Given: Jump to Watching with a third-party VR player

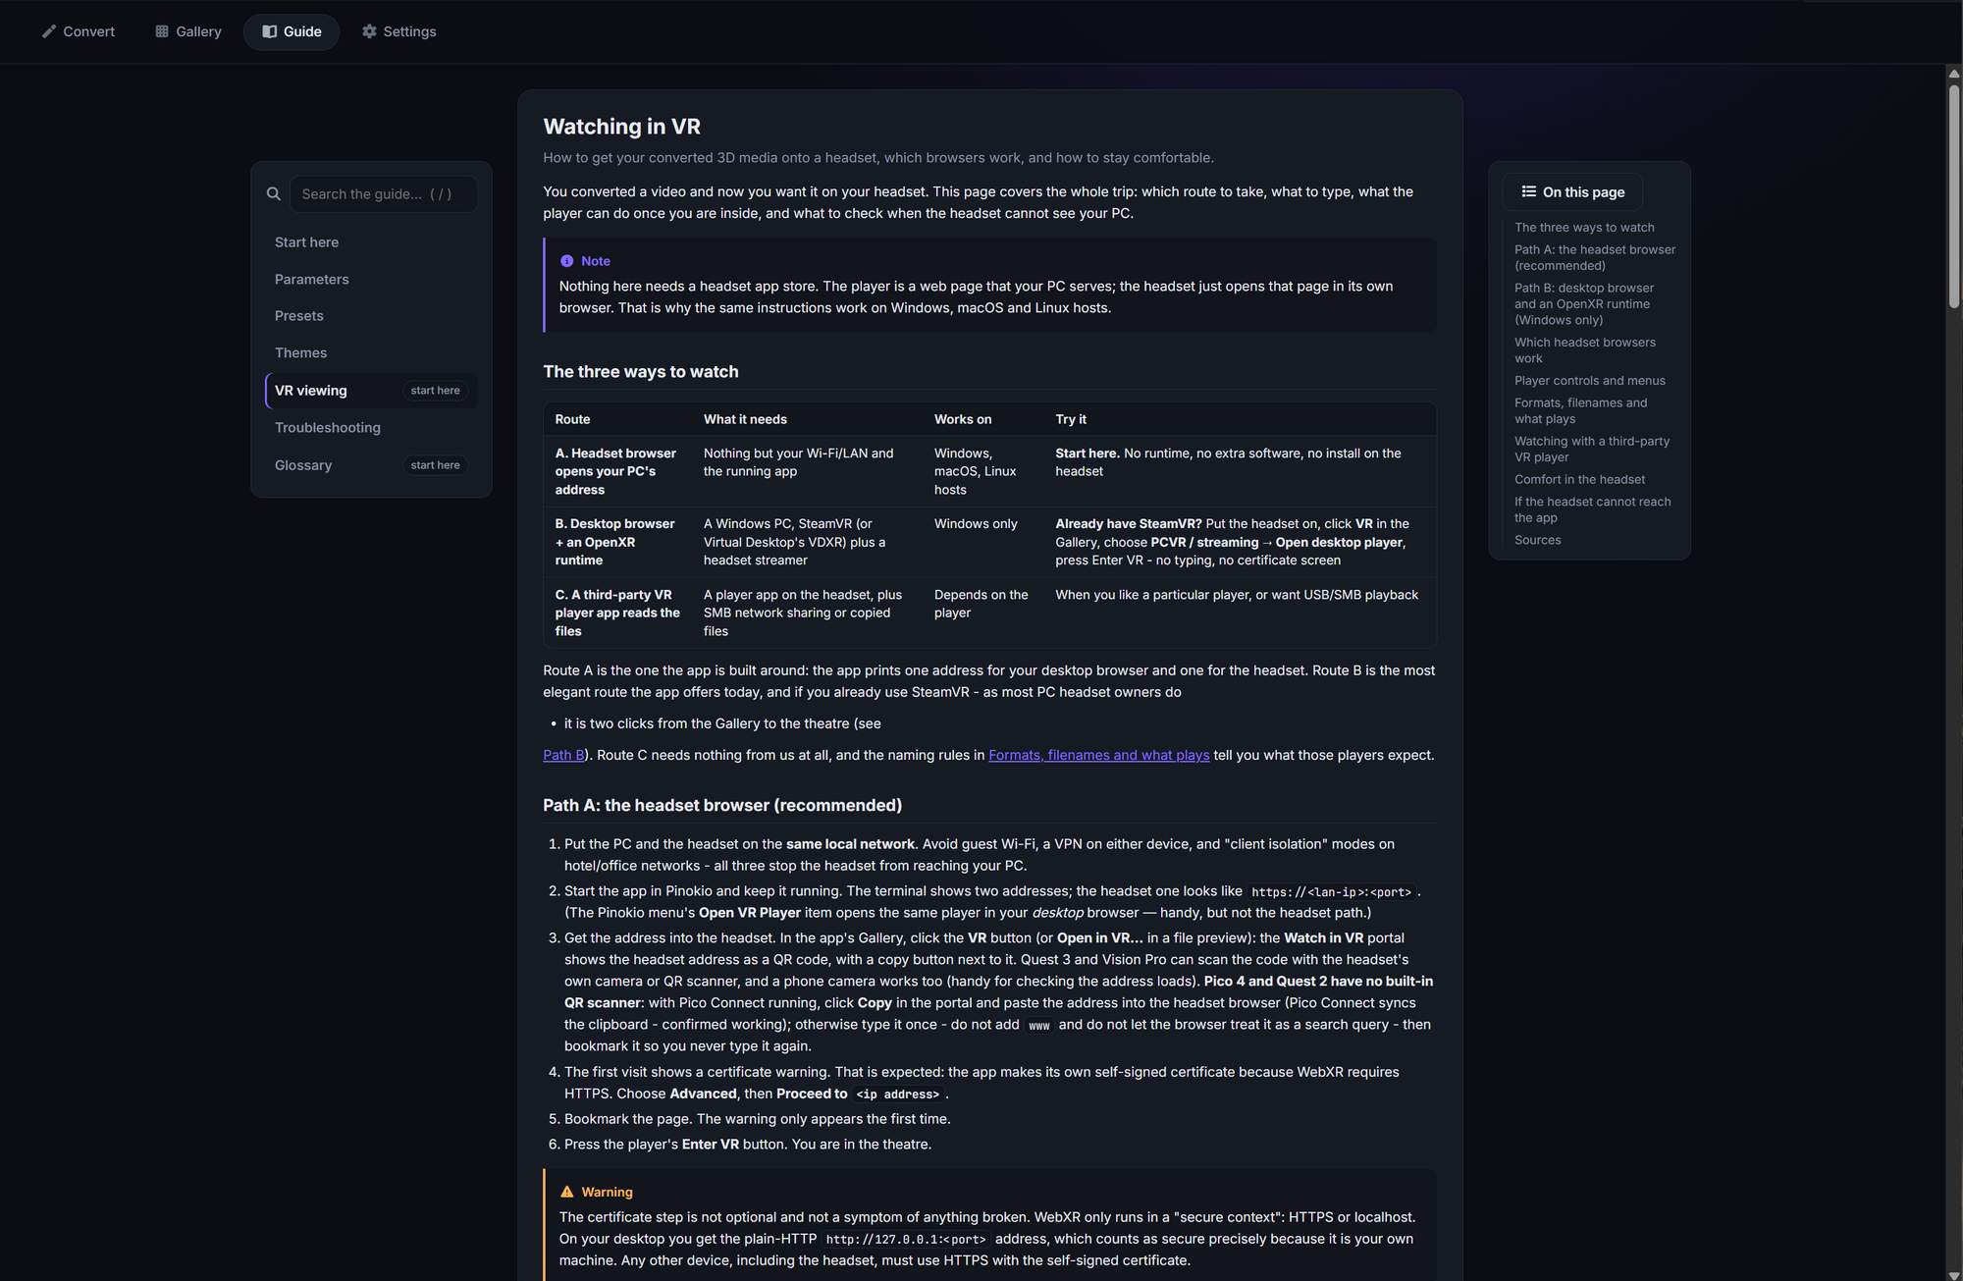Looking at the screenshot, I should coord(1592,450).
